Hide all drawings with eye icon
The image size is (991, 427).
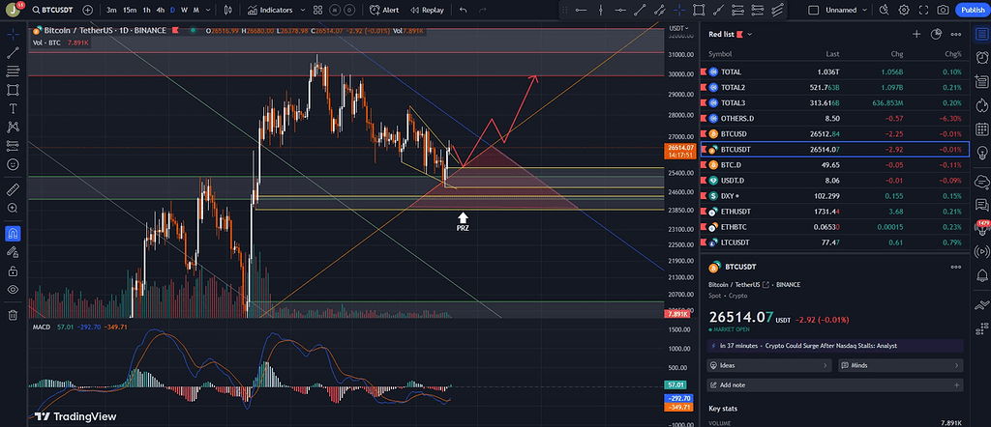(x=13, y=289)
